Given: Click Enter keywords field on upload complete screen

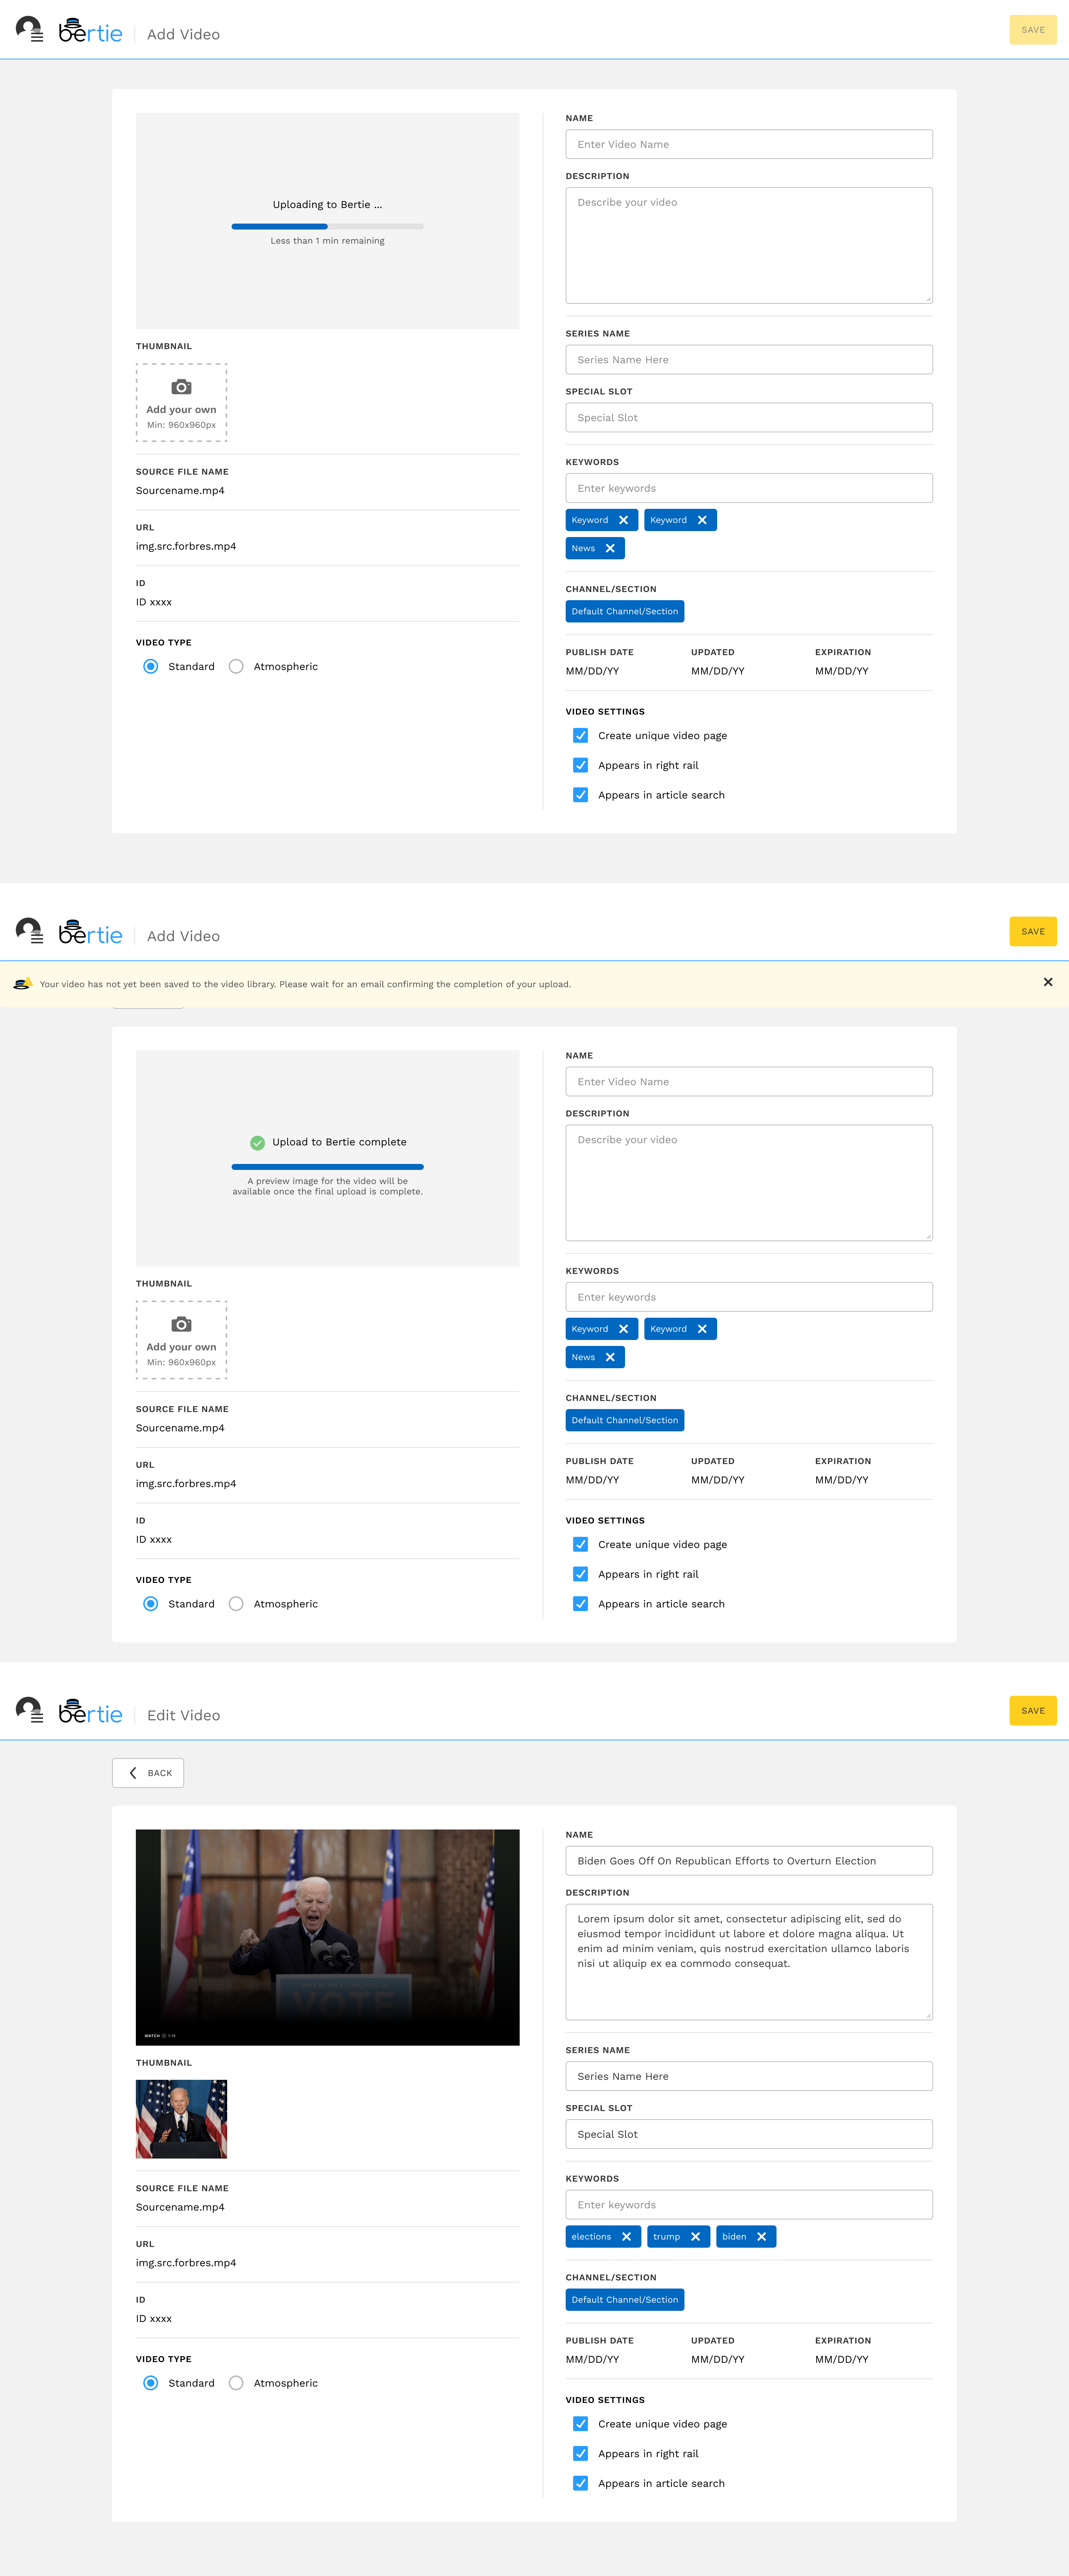Looking at the screenshot, I should [x=749, y=1297].
